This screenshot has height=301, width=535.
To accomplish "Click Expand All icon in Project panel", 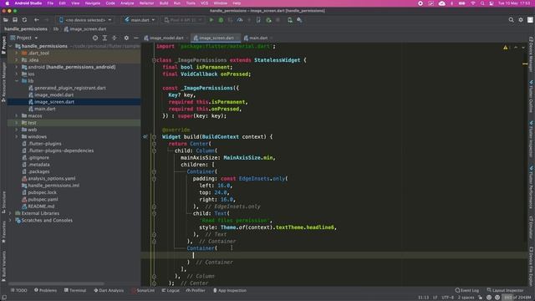I will click(104, 38).
